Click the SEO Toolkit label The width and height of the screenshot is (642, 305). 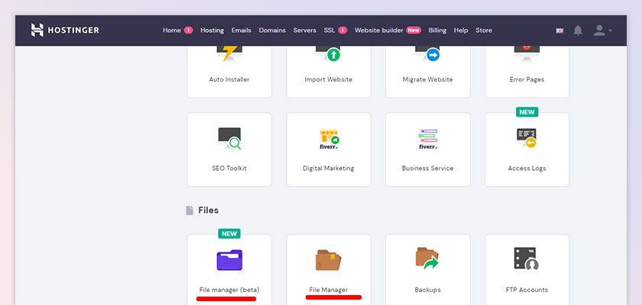229,169
